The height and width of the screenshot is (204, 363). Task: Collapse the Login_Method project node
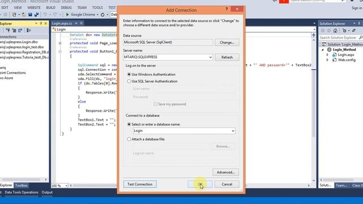pos(323,50)
